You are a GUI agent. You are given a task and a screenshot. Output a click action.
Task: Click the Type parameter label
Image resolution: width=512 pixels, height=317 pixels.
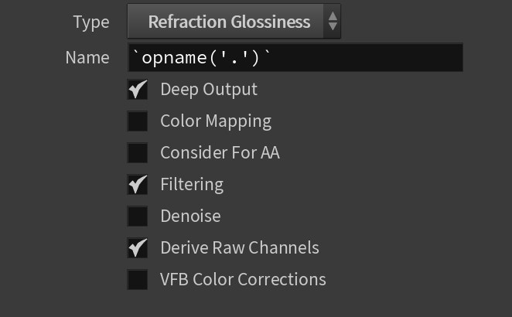[91, 22]
